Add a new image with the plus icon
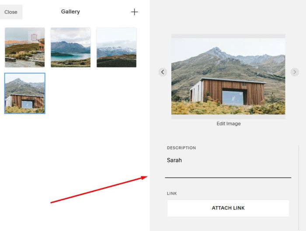This screenshot has width=306, height=231. (134, 12)
